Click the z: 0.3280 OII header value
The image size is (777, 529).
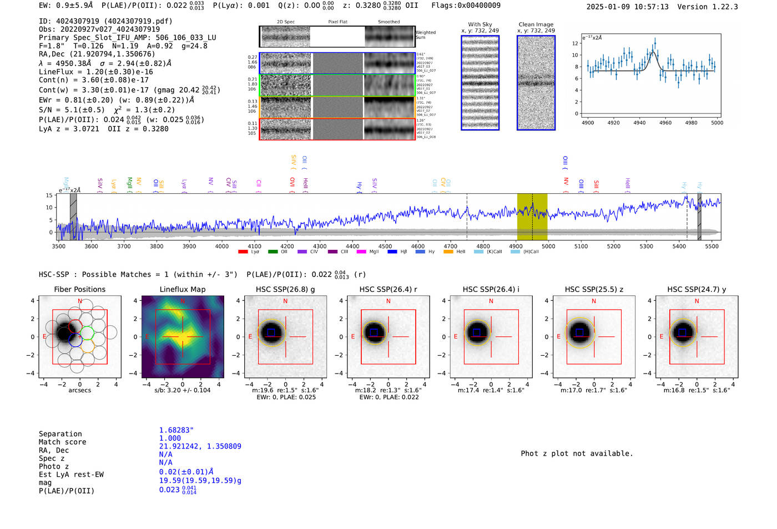[381, 6]
